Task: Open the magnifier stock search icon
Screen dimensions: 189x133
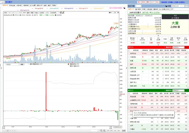Action: tap(2, 2)
